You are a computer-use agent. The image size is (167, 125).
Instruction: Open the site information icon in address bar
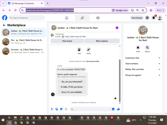point(22,10)
